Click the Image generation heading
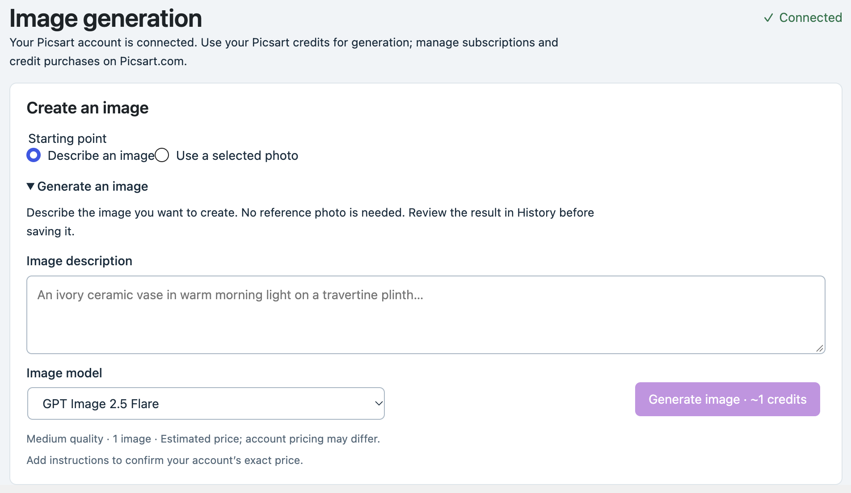 [x=106, y=18]
